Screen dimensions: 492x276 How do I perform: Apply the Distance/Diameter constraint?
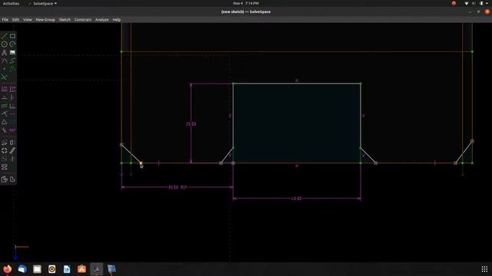4,89
